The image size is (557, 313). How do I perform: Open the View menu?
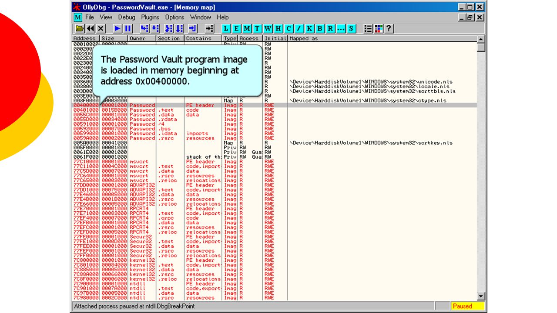pyautogui.click(x=106, y=17)
